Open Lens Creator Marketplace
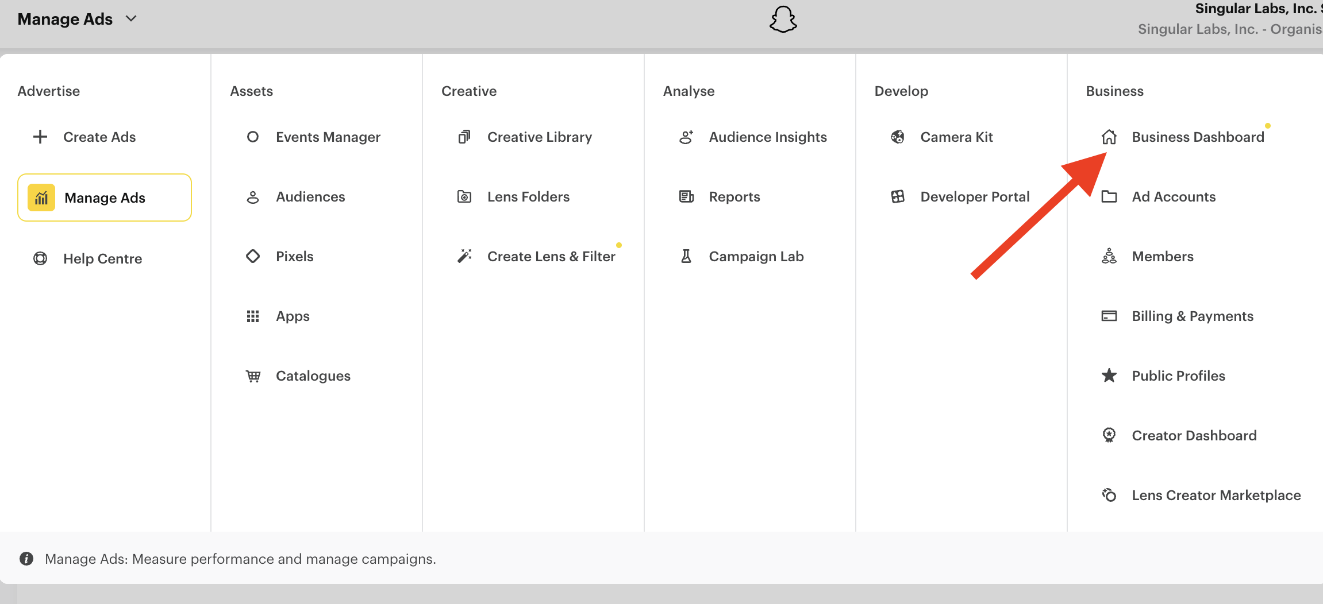1323x604 pixels. [1216, 495]
